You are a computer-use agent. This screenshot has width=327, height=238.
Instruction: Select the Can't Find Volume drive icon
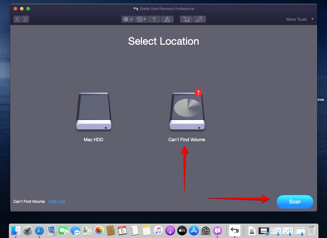187,111
